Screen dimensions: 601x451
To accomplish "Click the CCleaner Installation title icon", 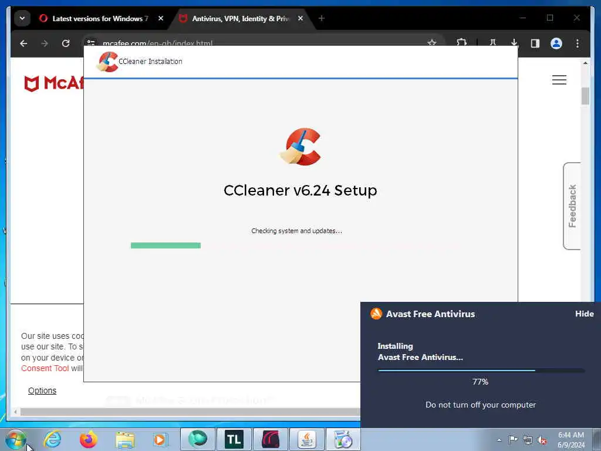I will click(107, 62).
